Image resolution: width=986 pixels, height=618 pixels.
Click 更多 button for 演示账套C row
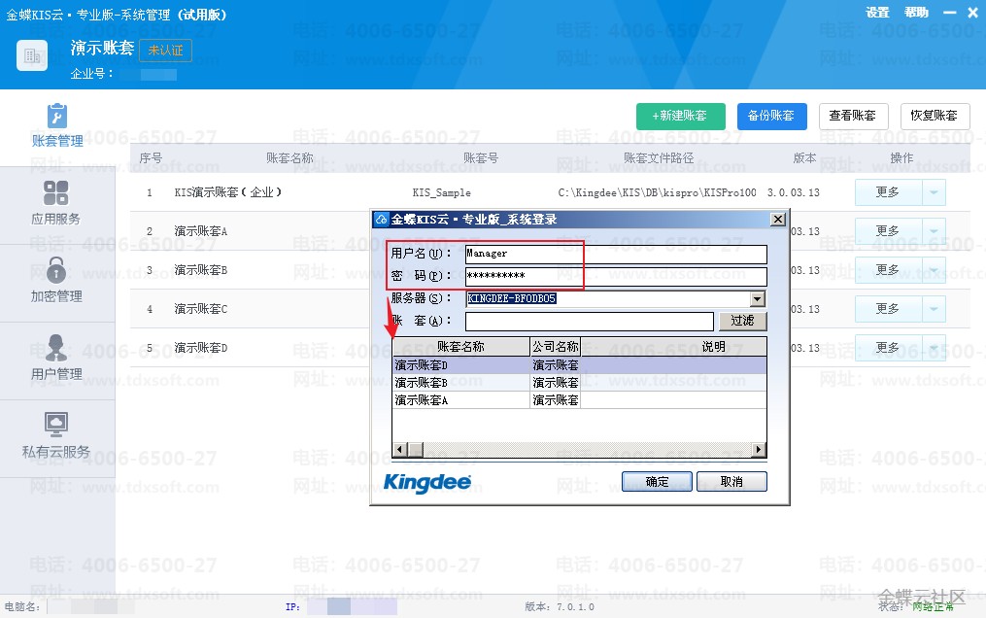click(888, 309)
